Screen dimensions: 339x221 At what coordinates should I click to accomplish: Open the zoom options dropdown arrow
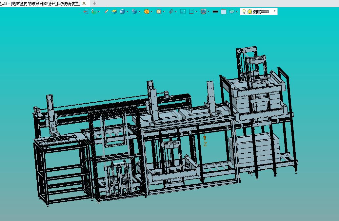point(164,12)
